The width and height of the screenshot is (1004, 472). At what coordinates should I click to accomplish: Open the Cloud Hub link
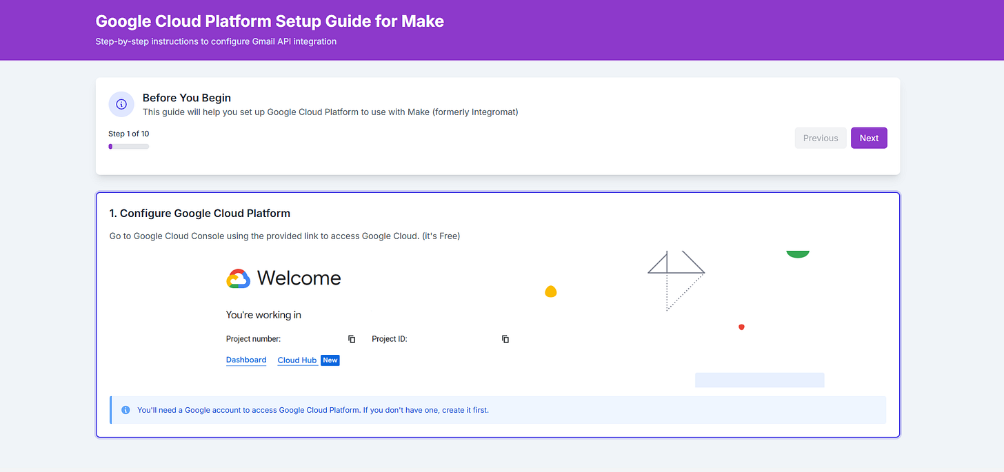point(297,360)
